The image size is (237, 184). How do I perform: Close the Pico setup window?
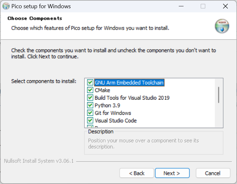(225, 6)
